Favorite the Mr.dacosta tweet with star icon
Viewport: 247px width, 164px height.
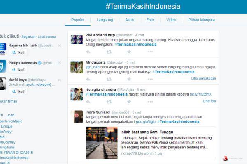(129, 79)
